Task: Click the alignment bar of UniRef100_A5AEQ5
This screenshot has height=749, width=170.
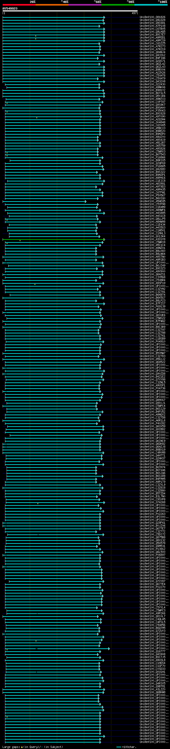Action: pyautogui.click(x=44, y=201)
